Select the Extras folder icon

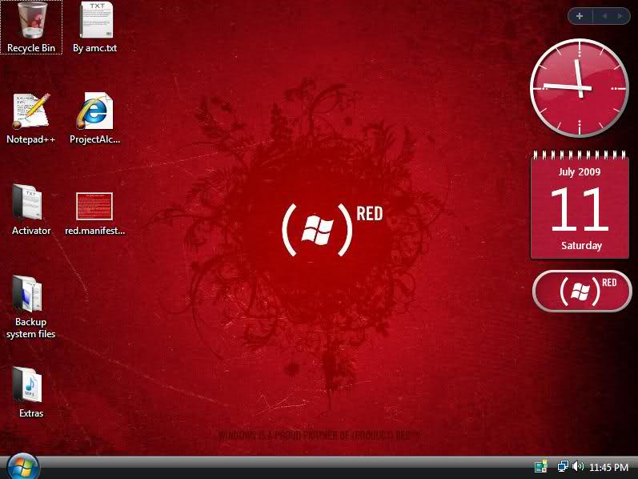click(x=31, y=392)
